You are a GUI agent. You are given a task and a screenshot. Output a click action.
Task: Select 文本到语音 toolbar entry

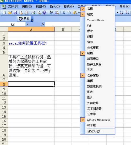point(97,108)
